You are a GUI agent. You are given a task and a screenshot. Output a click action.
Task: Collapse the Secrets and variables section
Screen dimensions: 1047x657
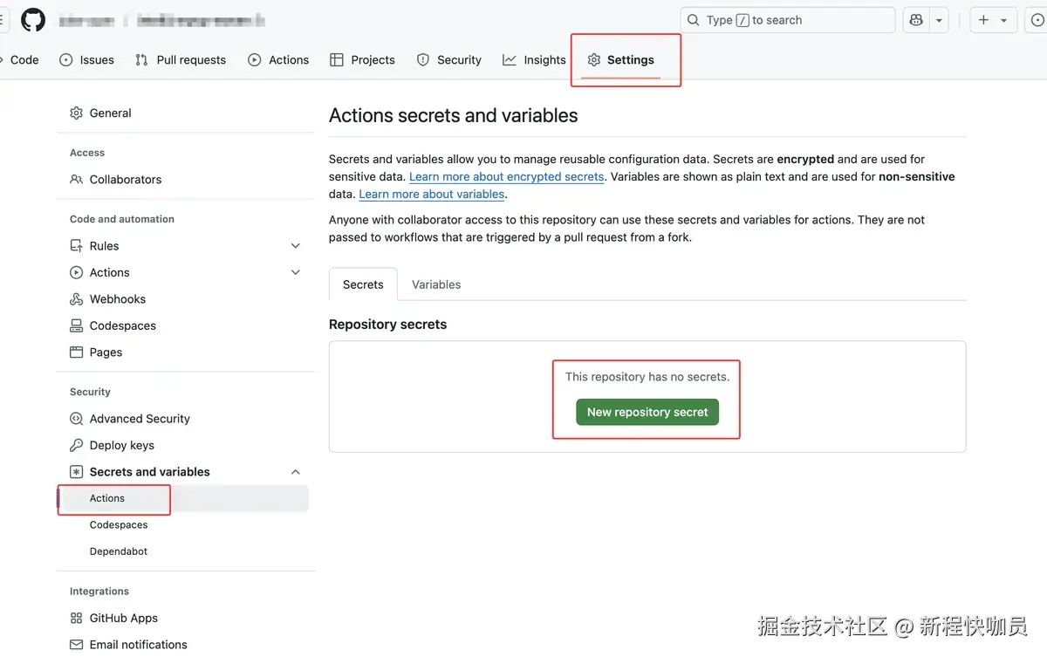click(x=296, y=472)
